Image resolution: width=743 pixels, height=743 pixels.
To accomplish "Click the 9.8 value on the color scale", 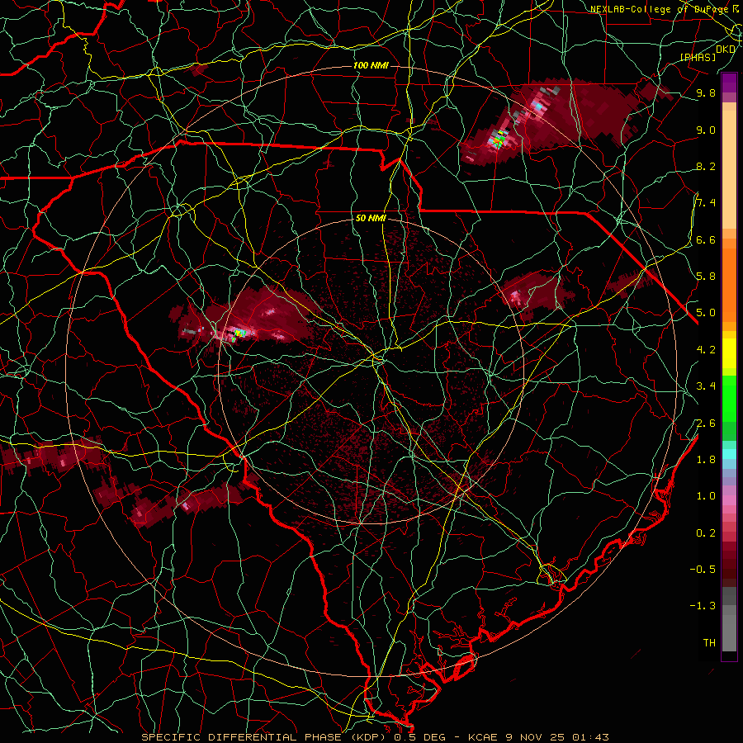I will [706, 92].
